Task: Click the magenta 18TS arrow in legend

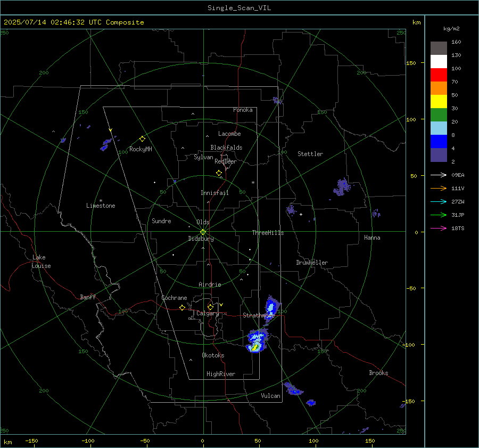Action: coord(439,228)
